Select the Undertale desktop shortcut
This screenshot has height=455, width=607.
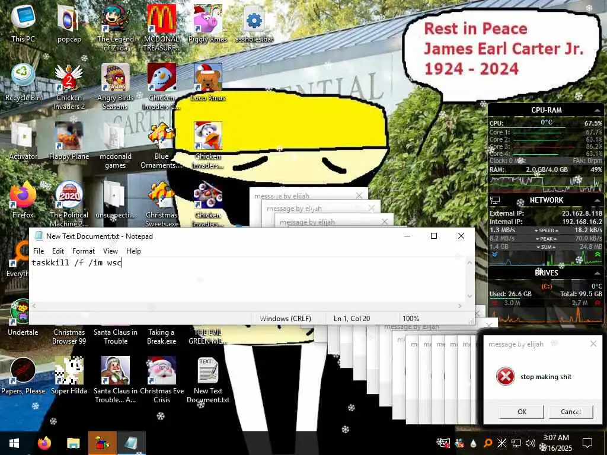click(23, 318)
